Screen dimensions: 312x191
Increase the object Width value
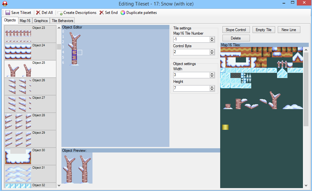(212, 73)
